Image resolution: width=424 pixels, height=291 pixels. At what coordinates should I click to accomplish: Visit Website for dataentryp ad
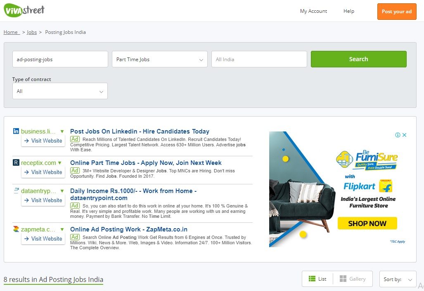coord(43,200)
